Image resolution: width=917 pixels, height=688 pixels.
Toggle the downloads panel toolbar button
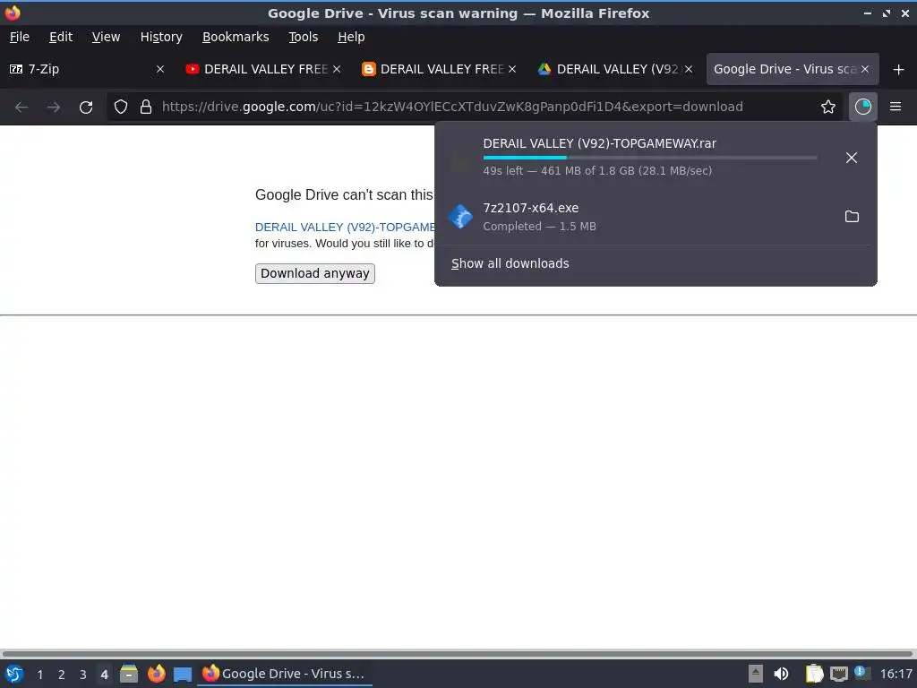click(x=863, y=107)
